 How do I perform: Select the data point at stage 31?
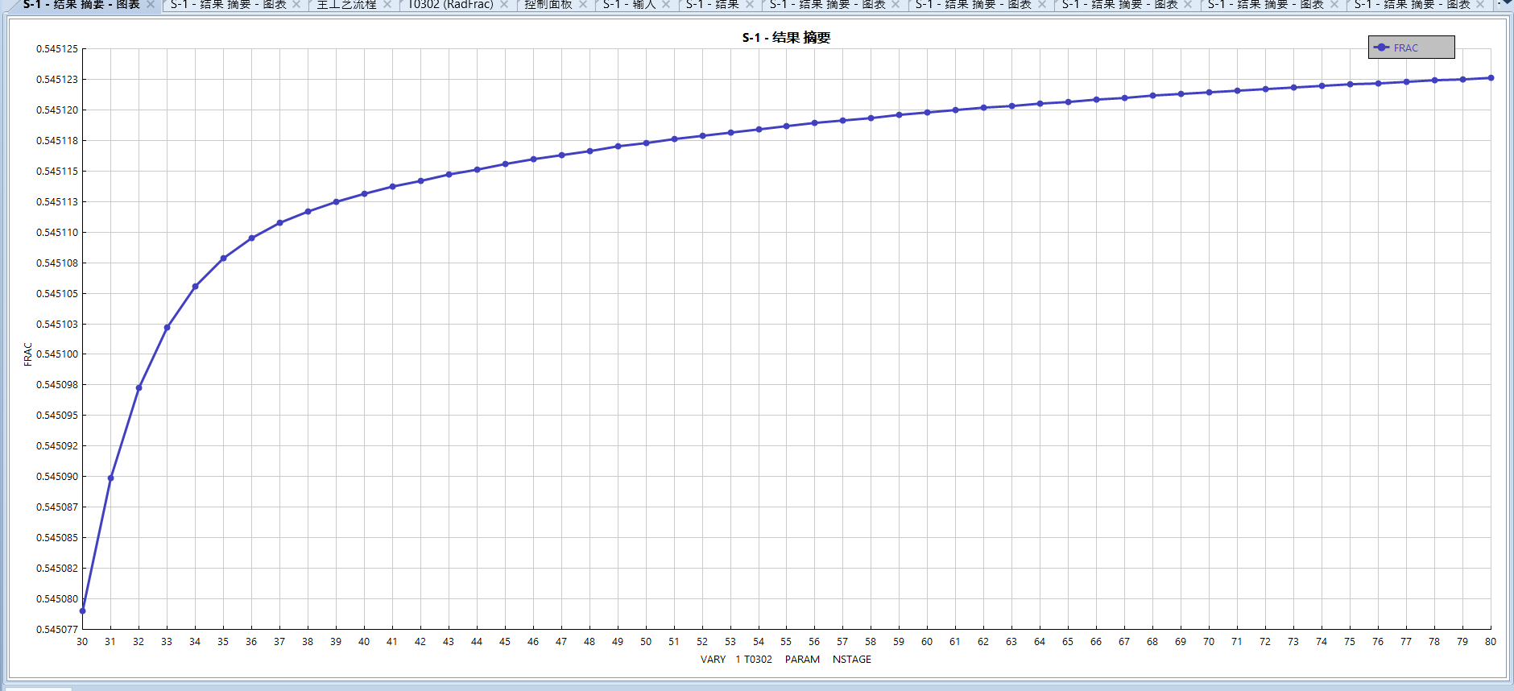coord(110,478)
